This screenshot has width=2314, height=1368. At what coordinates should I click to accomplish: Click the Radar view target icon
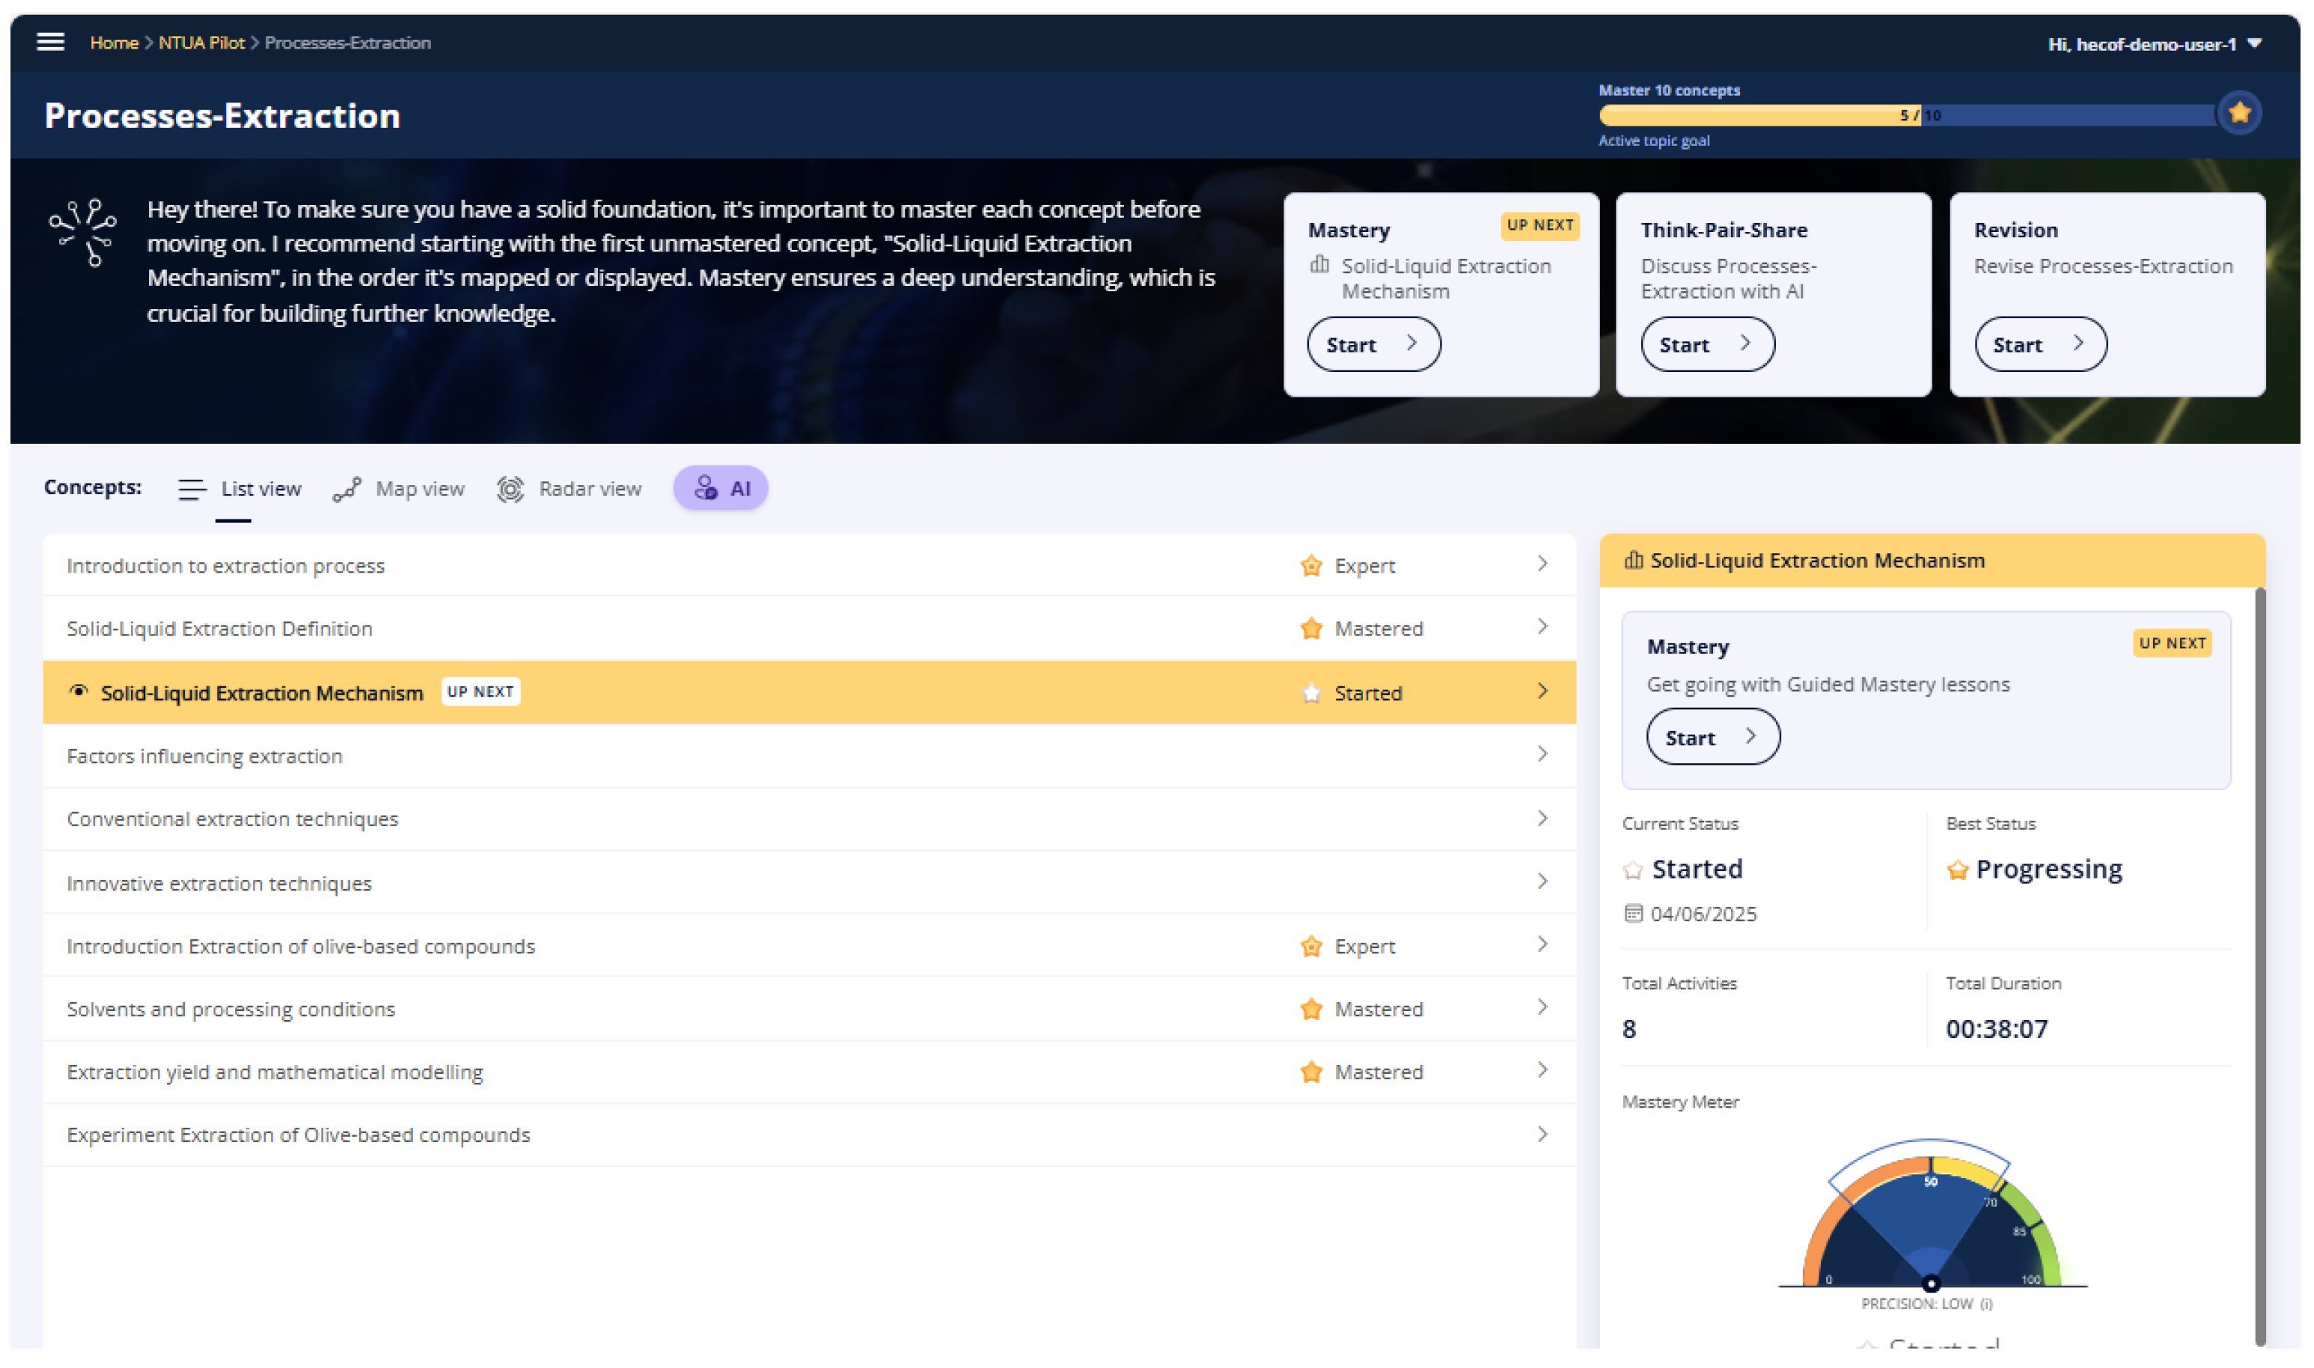[510, 489]
